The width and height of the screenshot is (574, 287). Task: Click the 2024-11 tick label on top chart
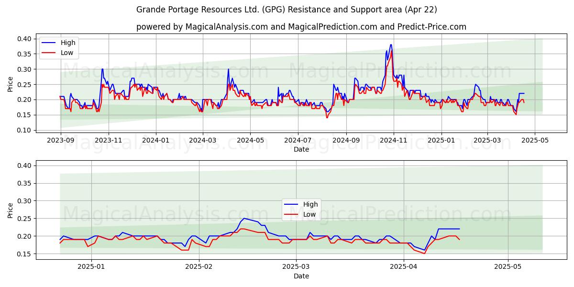(394, 141)
